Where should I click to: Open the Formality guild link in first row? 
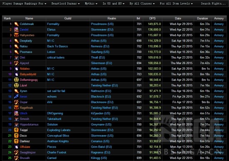click(x=53, y=24)
